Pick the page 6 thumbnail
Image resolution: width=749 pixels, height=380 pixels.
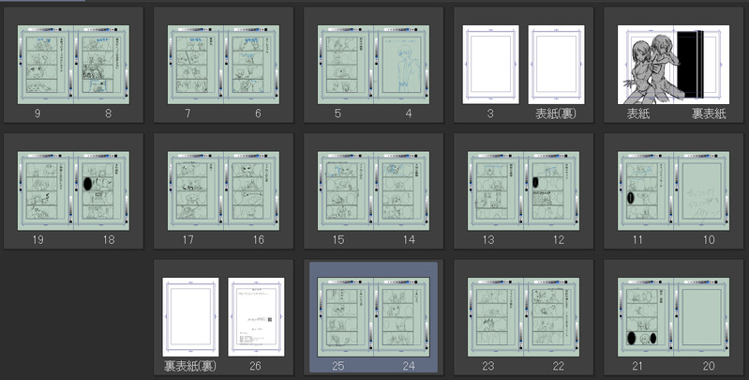(251, 65)
